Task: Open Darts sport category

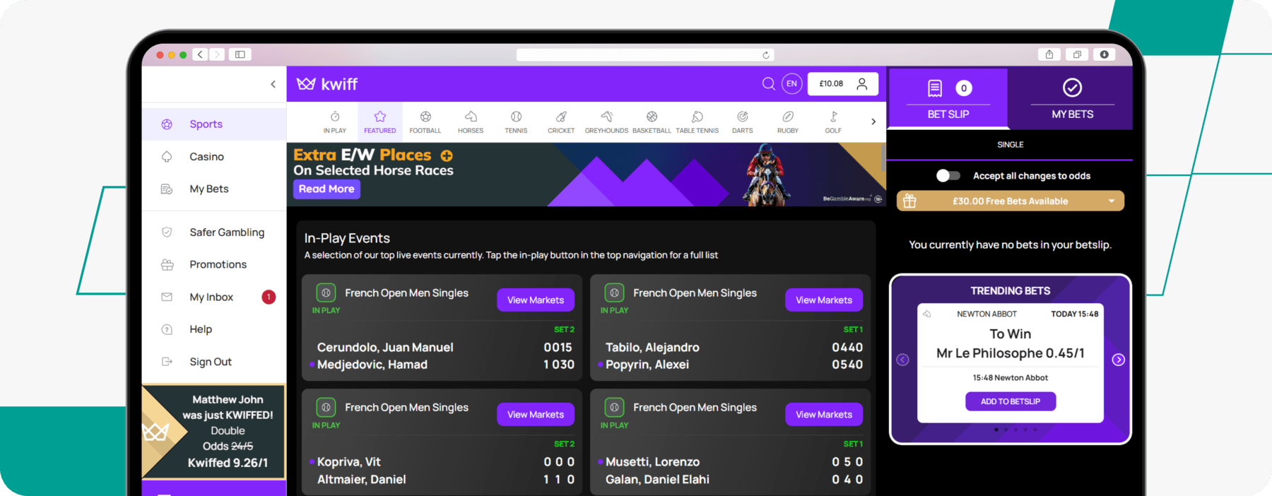Action: pos(742,122)
